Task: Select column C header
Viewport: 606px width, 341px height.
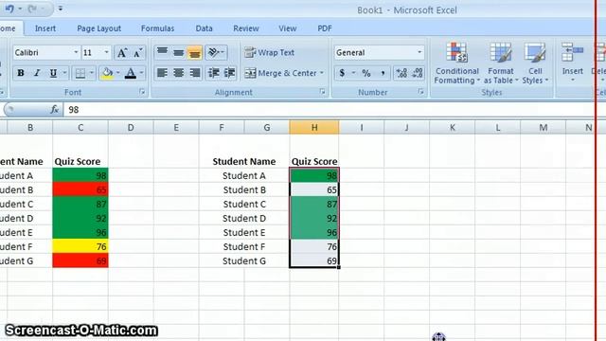Action: pos(80,128)
